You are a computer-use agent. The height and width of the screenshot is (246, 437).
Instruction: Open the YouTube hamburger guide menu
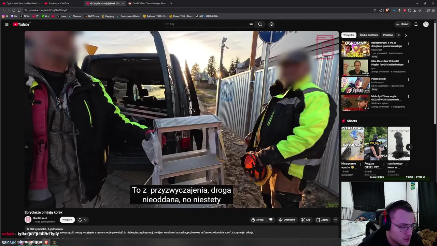tap(6, 24)
